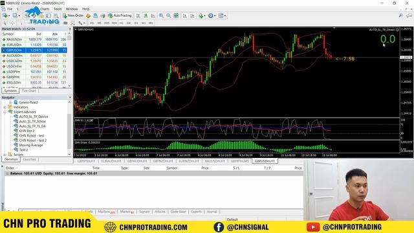This screenshot has width=414, height=233.
Task: Switch to the M5 timeframe
Action: pos(99,23)
